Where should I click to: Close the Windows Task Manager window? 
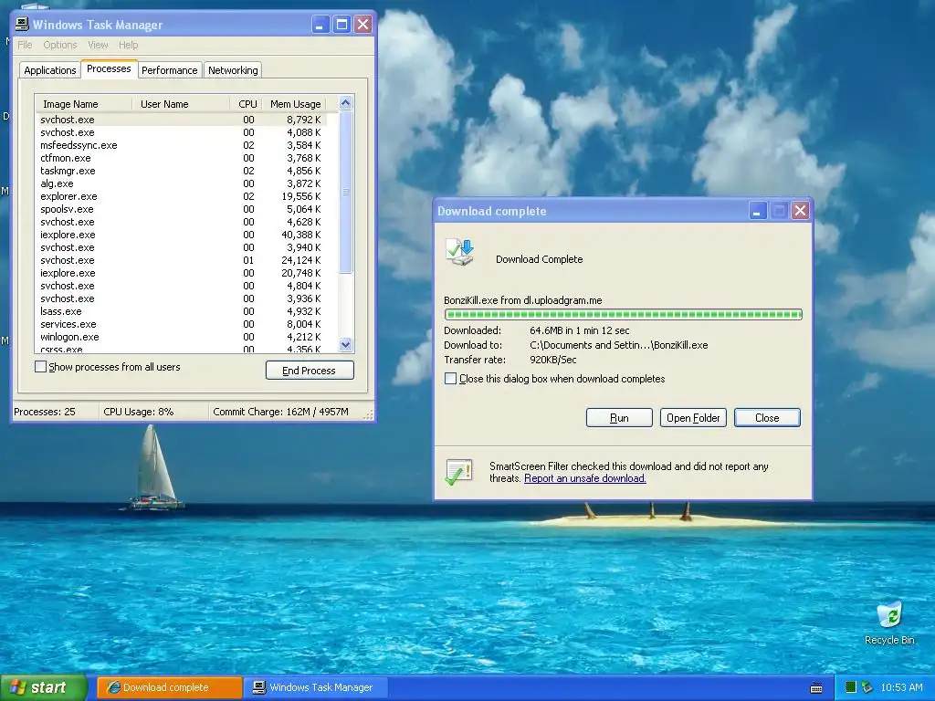pos(363,25)
